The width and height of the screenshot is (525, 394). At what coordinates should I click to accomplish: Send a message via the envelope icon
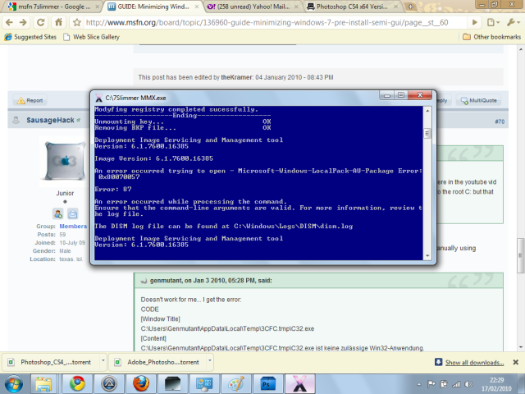[x=73, y=213]
